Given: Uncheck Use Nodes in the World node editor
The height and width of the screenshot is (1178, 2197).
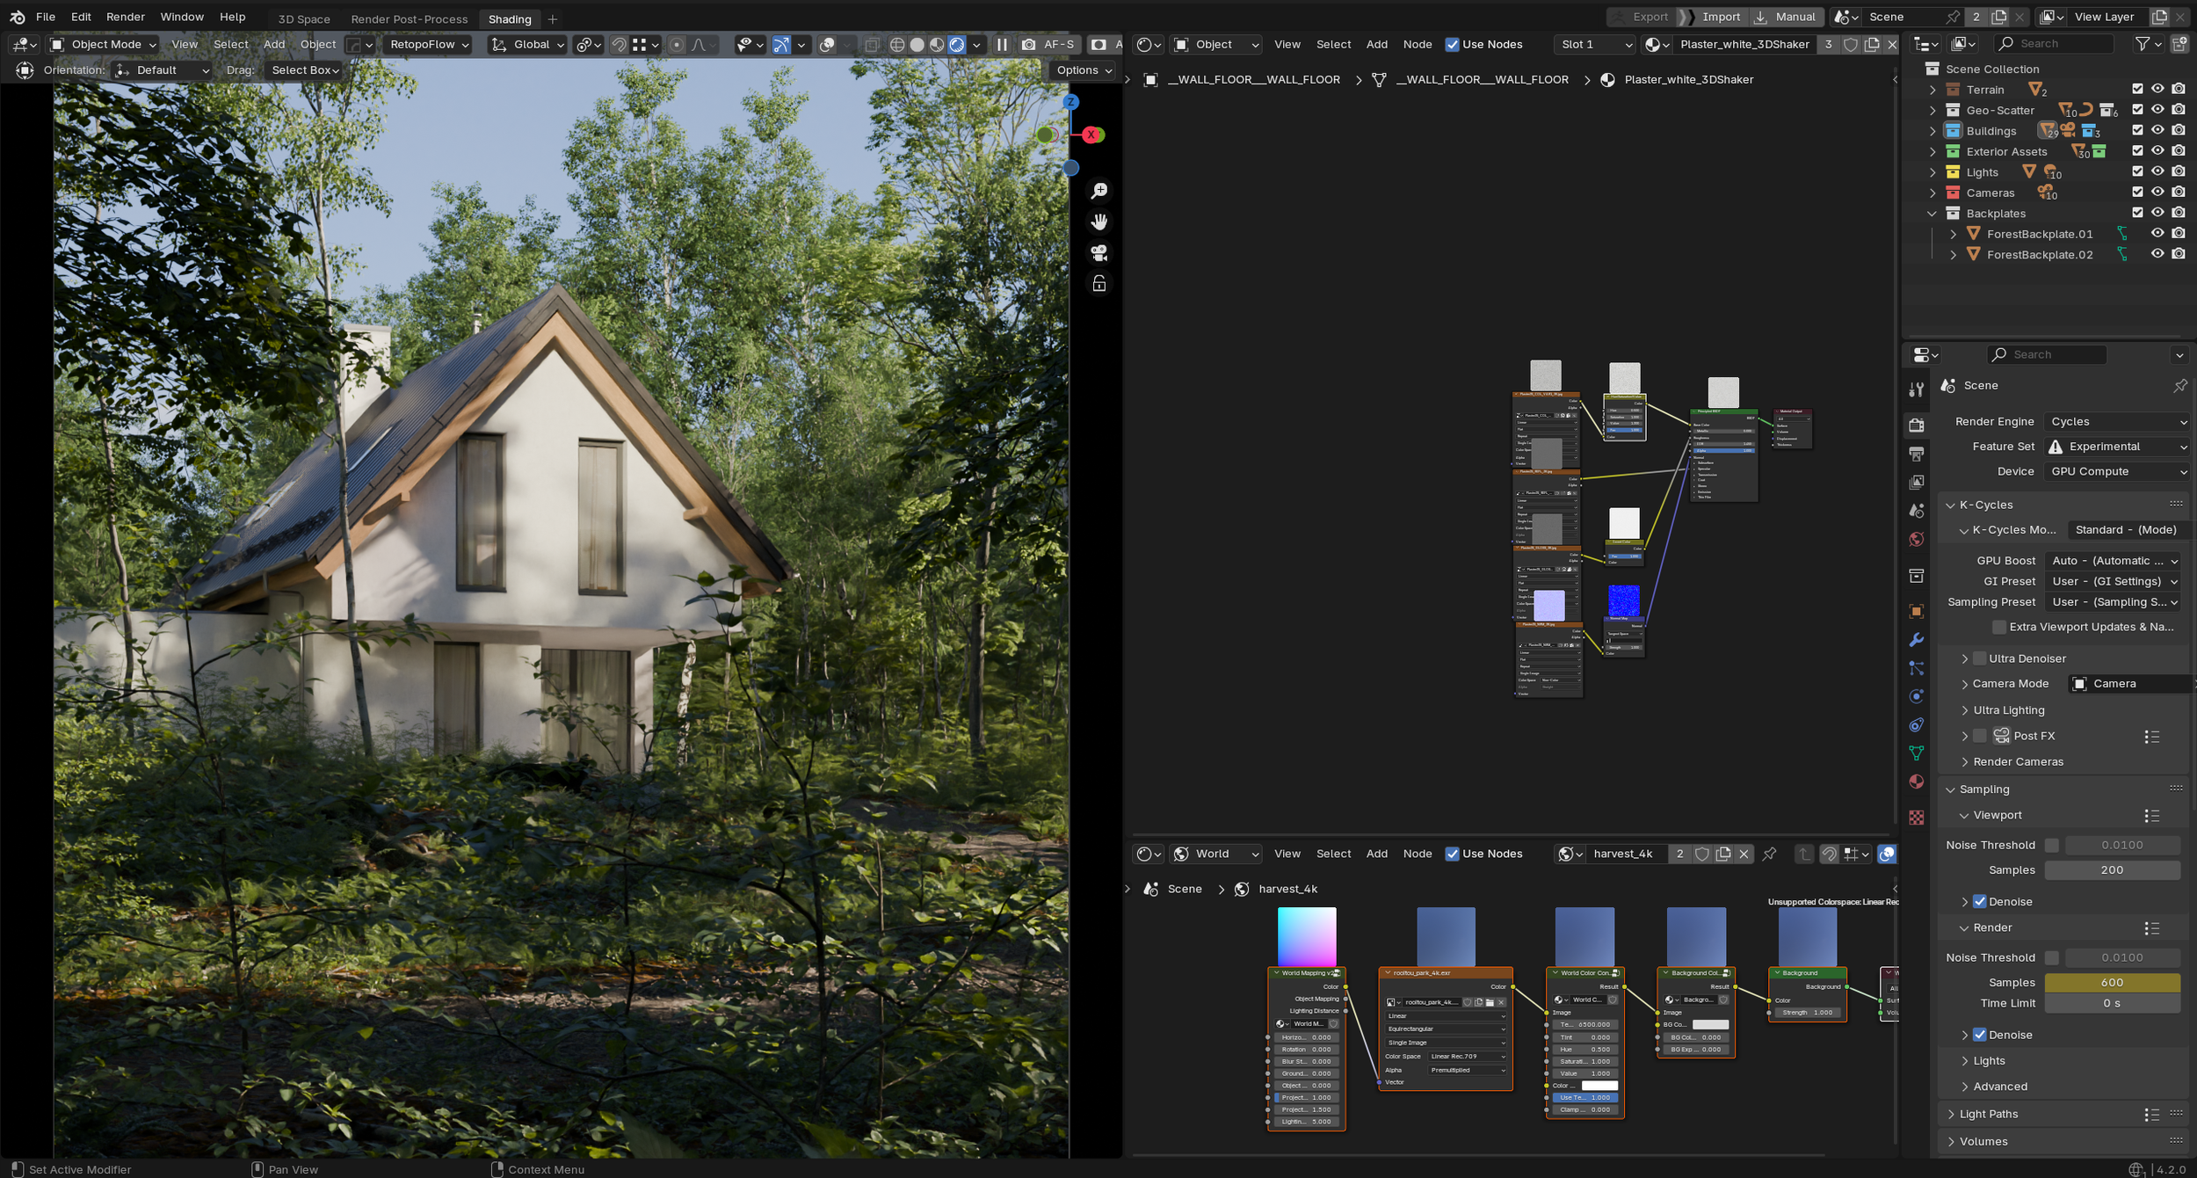Looking at the screenshot, I should click(1452, 854).
